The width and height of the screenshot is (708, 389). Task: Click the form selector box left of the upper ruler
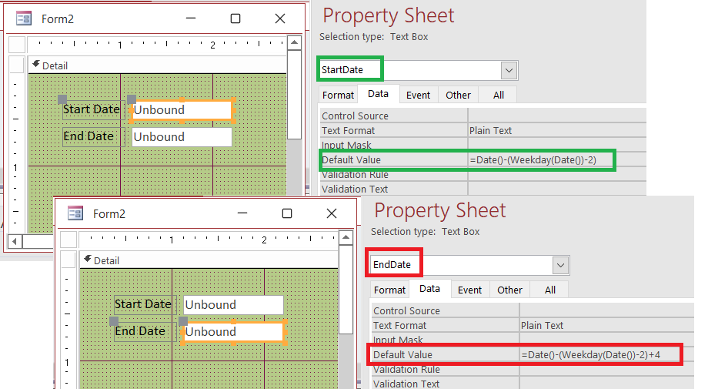(x=17, y=45)
